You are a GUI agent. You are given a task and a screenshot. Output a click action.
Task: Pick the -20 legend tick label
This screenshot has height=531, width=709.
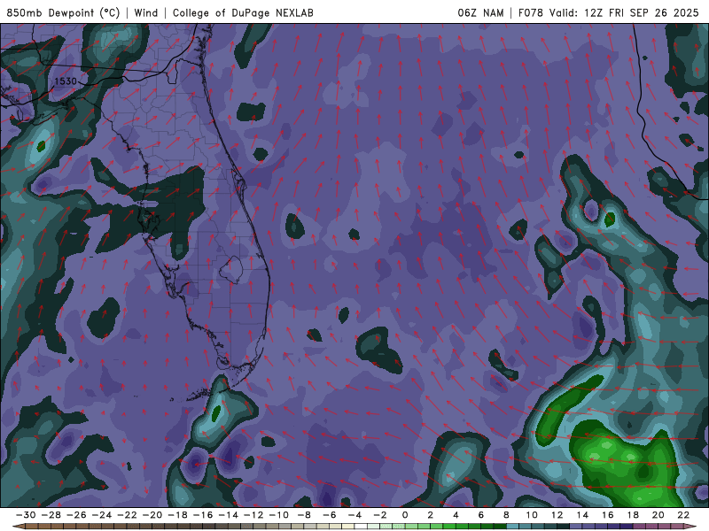point(152,515)
